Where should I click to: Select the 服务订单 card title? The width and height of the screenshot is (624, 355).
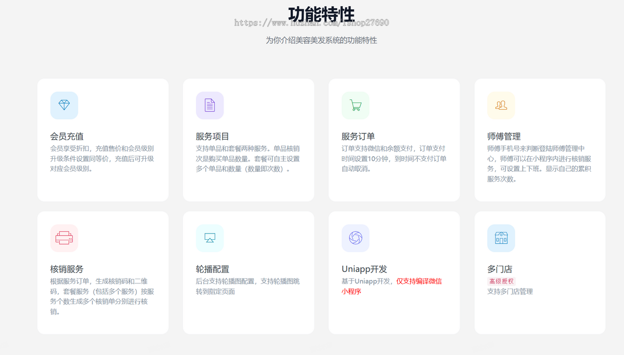[358, 136]
